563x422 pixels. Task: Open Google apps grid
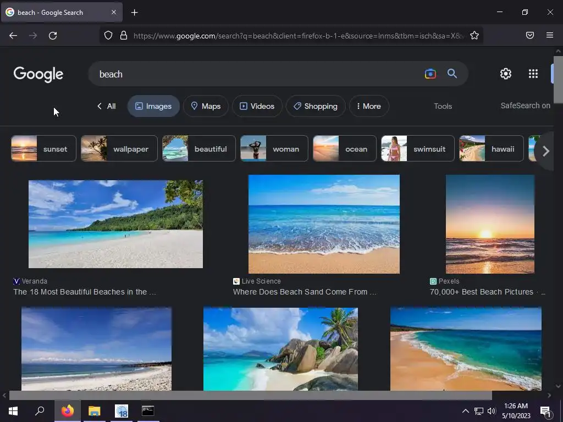point(533,74)
